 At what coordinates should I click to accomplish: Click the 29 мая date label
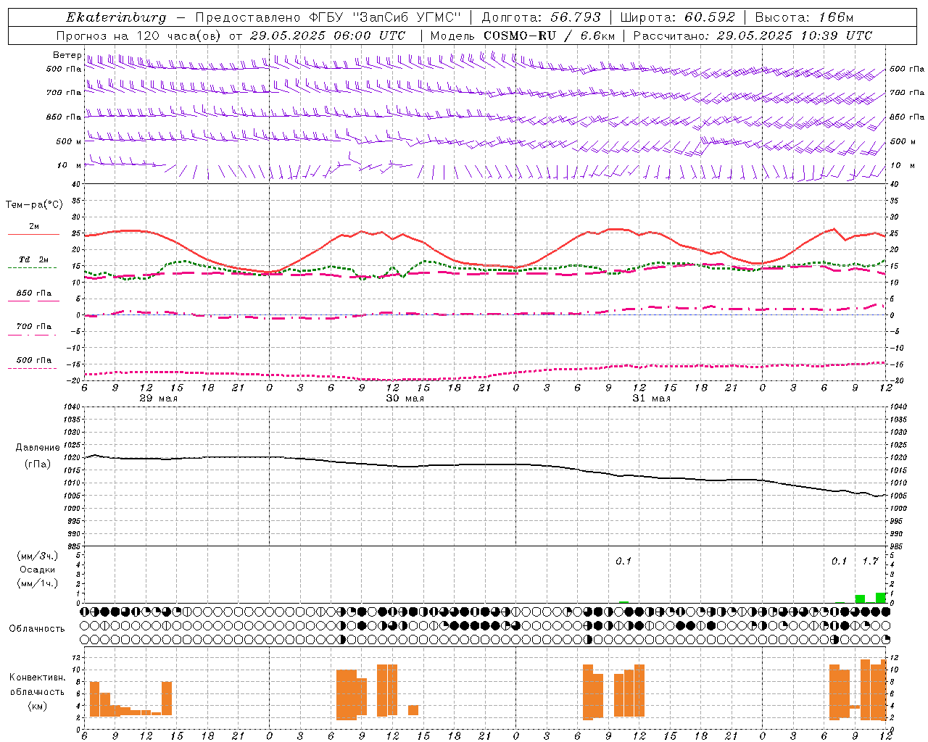pyautogui.click(x=158, y=399)
